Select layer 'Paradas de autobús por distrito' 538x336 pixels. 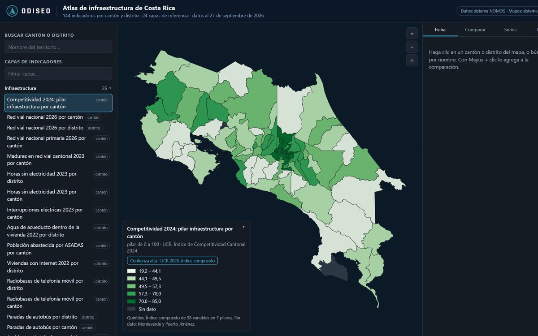tap(58, 317)
